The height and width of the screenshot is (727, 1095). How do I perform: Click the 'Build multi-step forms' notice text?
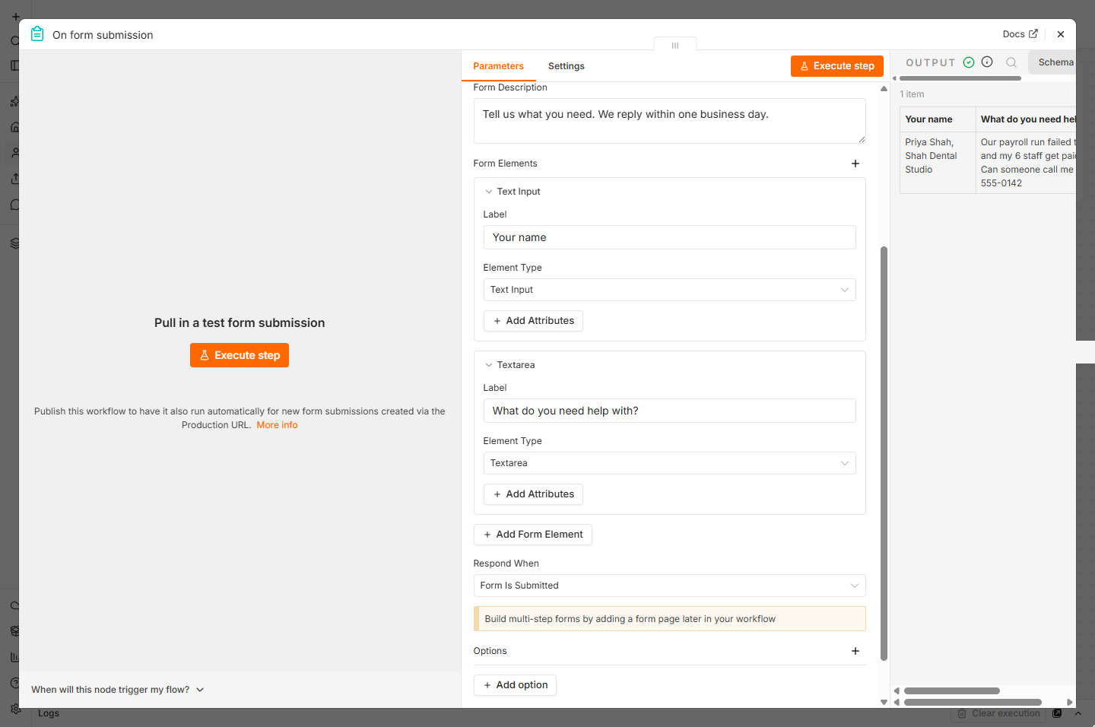coord(630,619)
